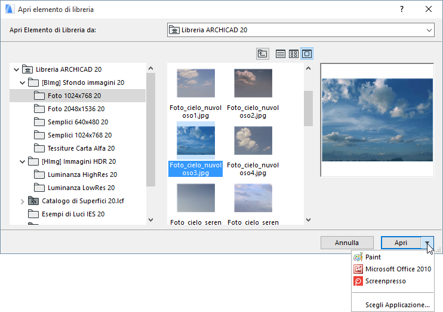Select the Tessiture Carta Alfa 20 folder
Viewport: 443px width, 312px height.
[x=81, y=148]
